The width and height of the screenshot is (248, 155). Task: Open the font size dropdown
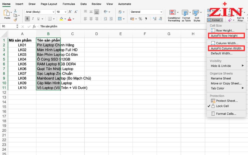61,12
